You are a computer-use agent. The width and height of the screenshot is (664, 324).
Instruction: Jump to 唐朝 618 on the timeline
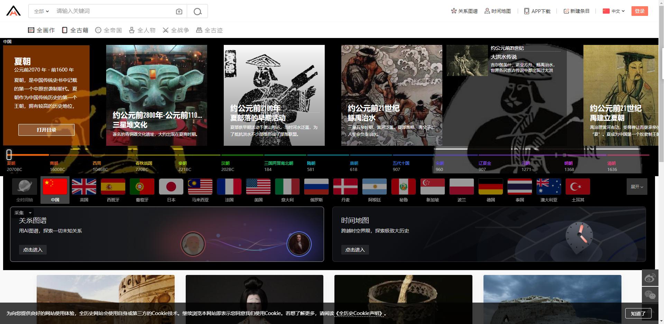coord(354,166)
